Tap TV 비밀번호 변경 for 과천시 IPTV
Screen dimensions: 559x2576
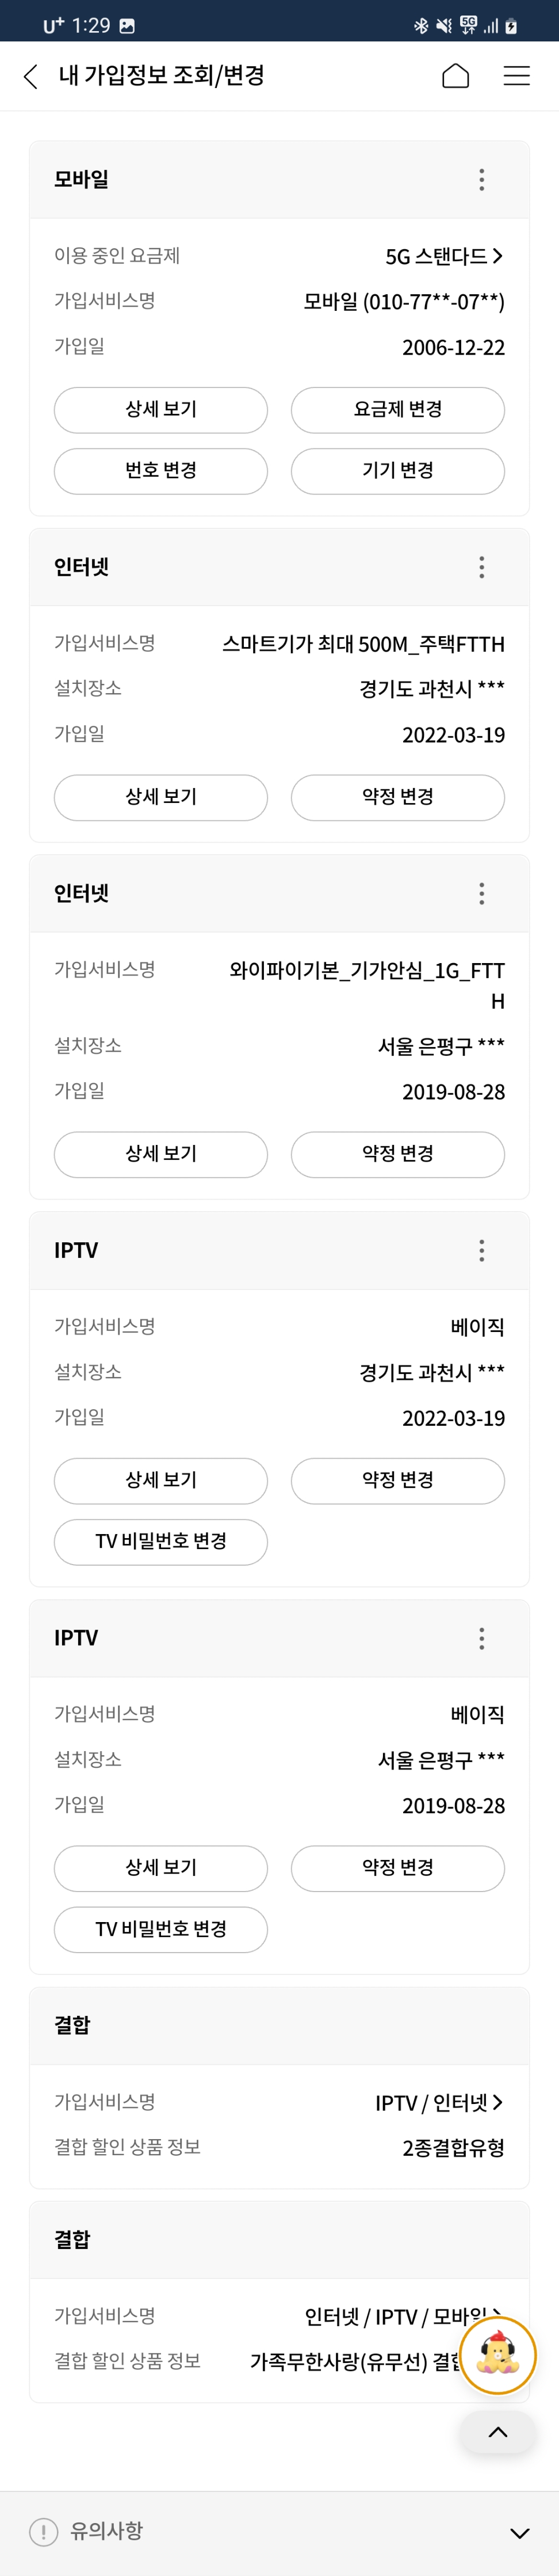coord(160,1541)
